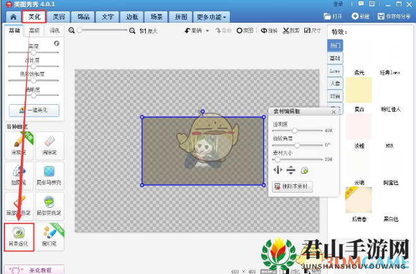The height and width of the screenshot is (274, 416).
Task: Click the zoom out magnifier icon
Action: 71,30
